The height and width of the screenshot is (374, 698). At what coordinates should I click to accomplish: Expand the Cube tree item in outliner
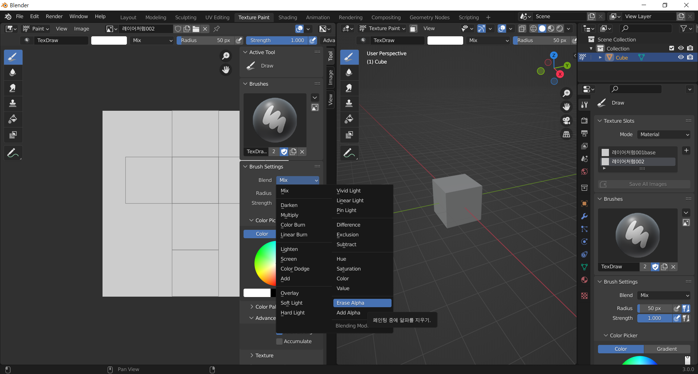[600, 57]
